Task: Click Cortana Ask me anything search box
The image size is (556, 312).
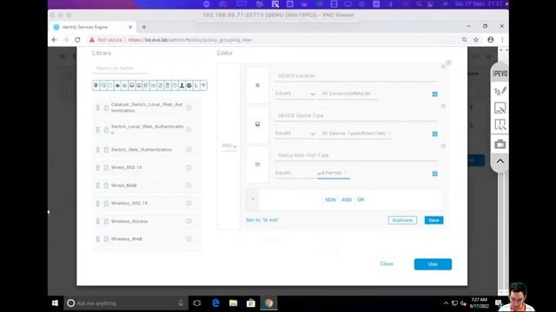Action: [x=126, y=303]
